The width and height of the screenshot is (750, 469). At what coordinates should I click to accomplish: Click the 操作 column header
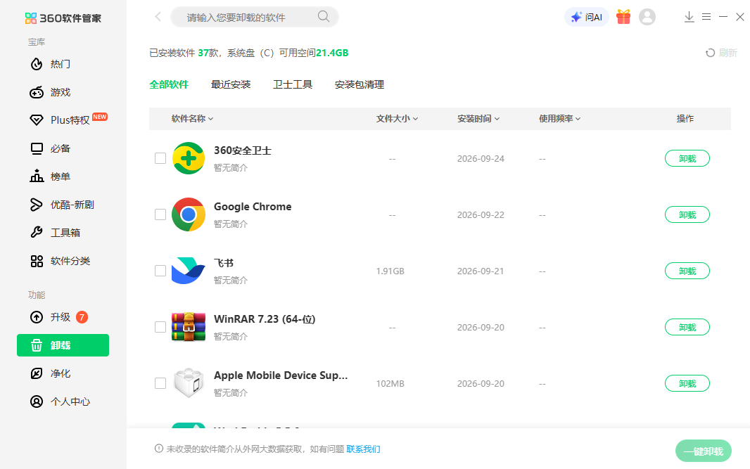[x=685, y=119]
